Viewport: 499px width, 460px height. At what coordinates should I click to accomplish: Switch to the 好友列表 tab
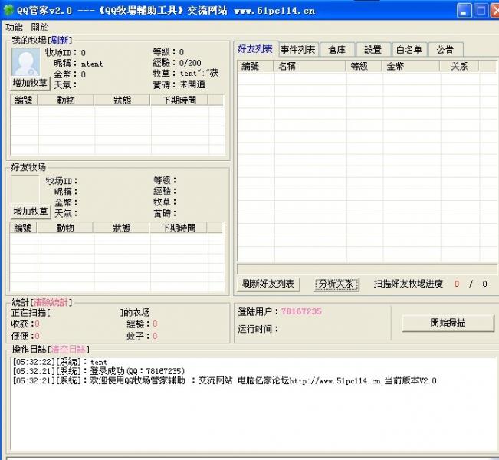click(x=255, y=49)
